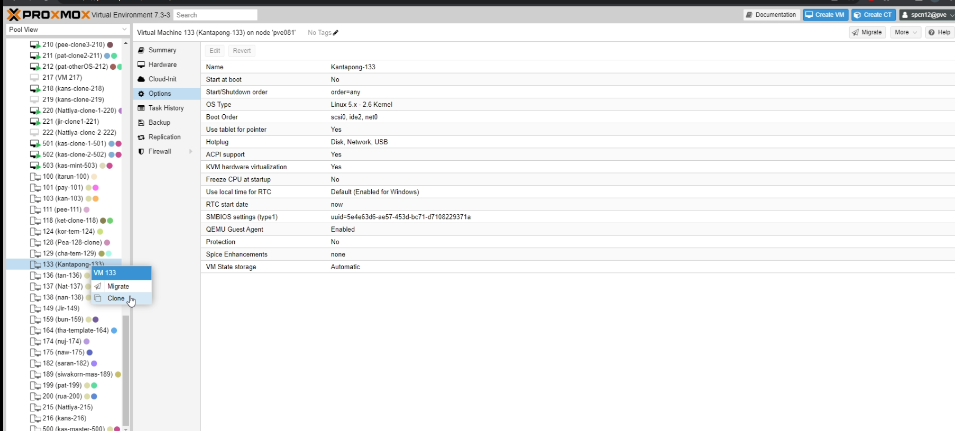Open the Firewall shield icon

pyautogui.click(x=141, y=152)
